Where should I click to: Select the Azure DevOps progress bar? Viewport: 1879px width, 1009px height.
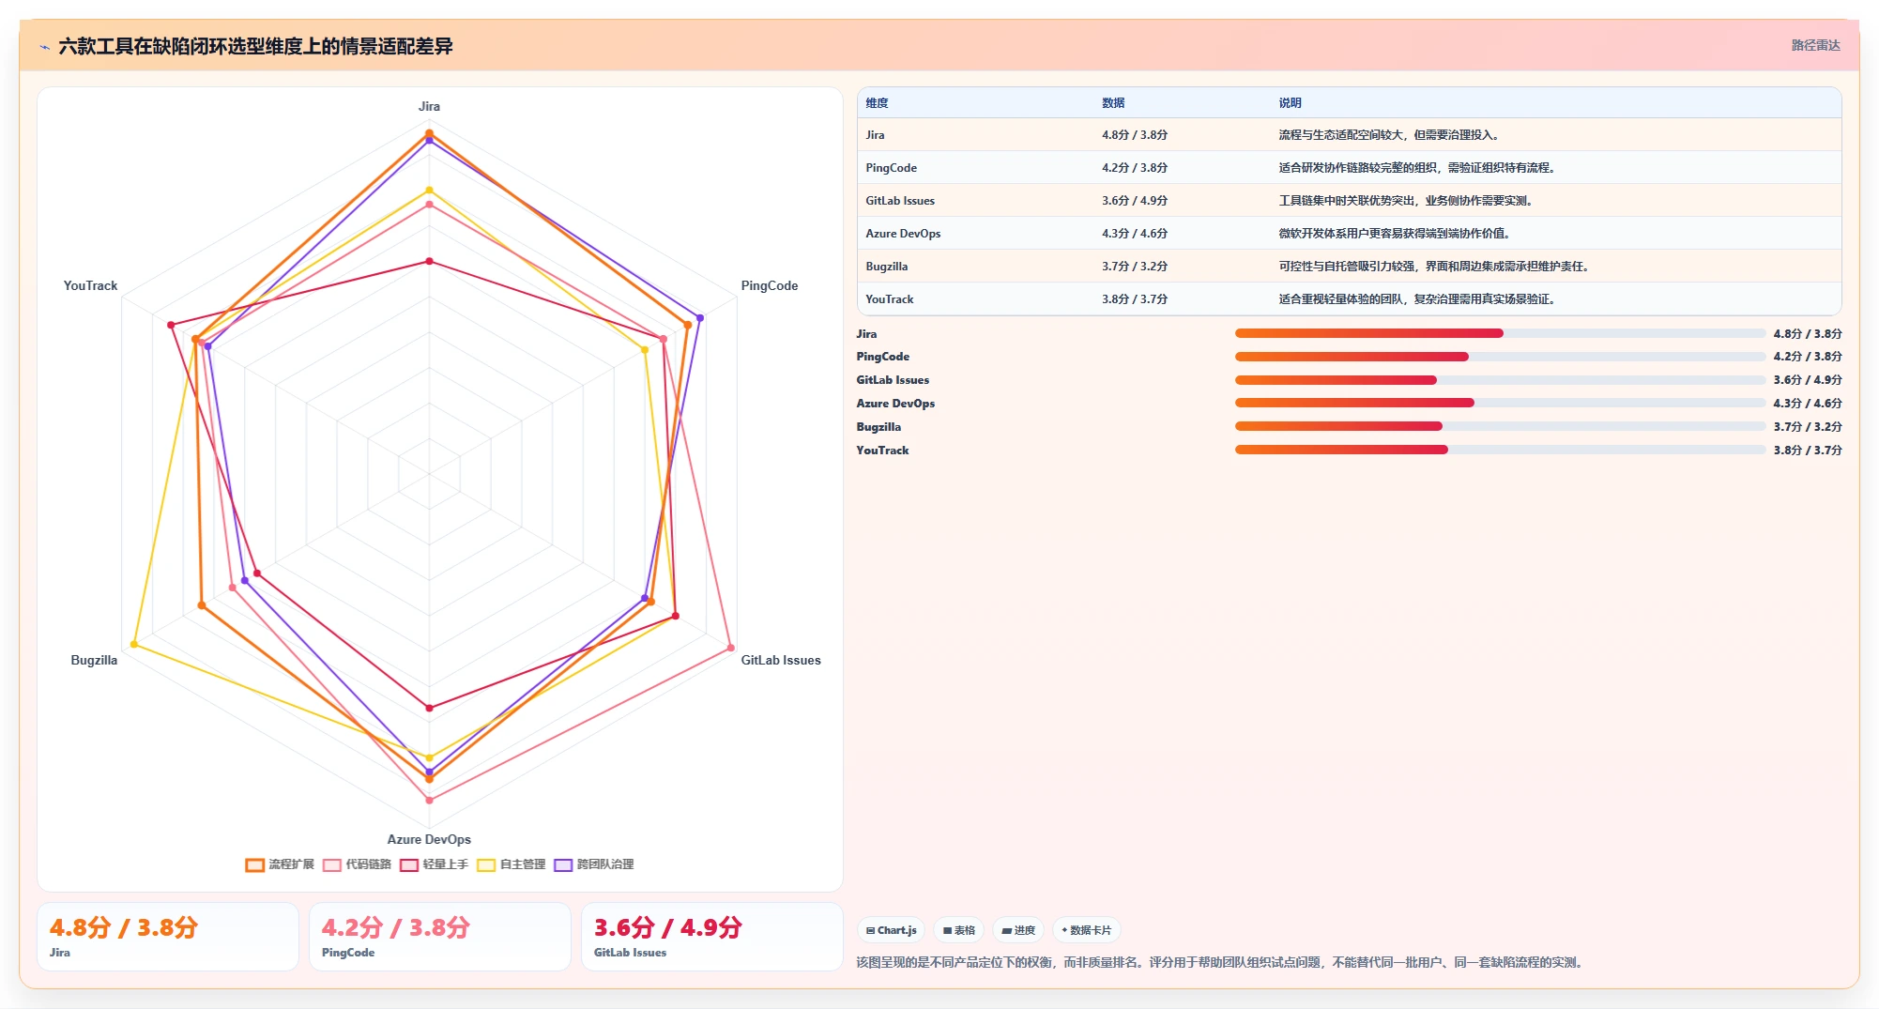(1500, 403)
